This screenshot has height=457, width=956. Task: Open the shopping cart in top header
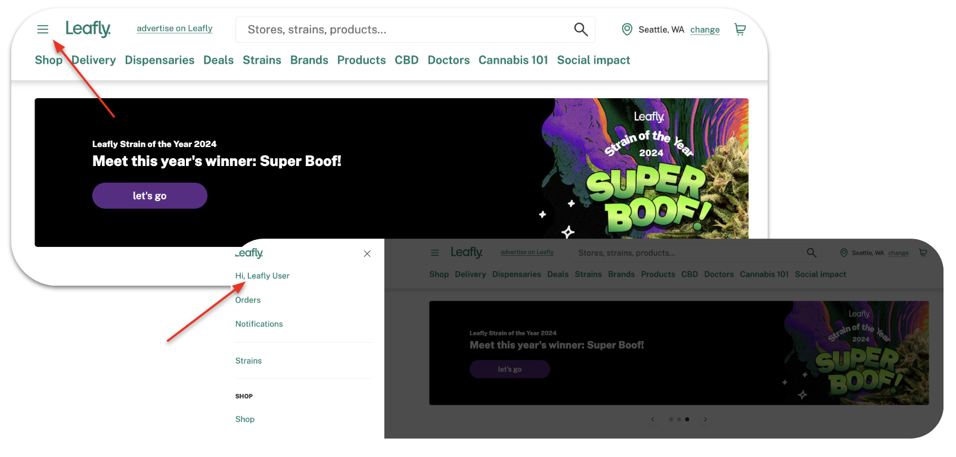pyautogui.click(x=740, y=29)
